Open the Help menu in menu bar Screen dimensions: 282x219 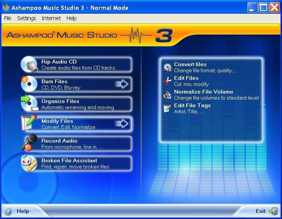[x=71, y=18]
